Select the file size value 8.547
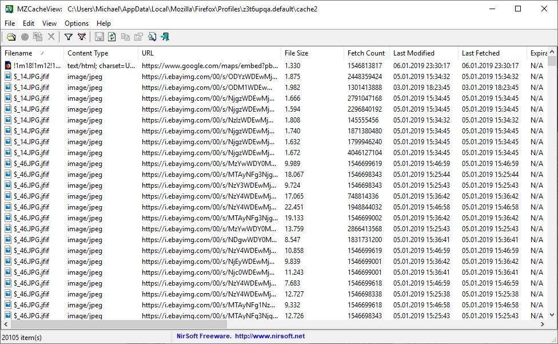The width and height of the screenshot is (558, 344). coord(293,240)
